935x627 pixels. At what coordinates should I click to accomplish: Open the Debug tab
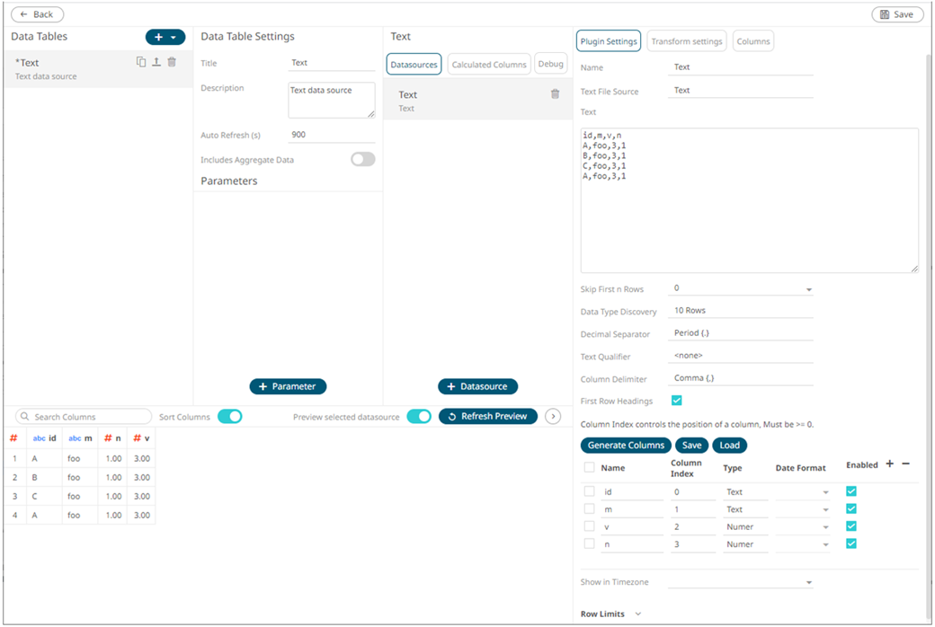click(550, 64)
